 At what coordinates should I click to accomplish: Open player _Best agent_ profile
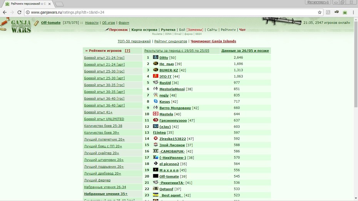tap(171, 195)
